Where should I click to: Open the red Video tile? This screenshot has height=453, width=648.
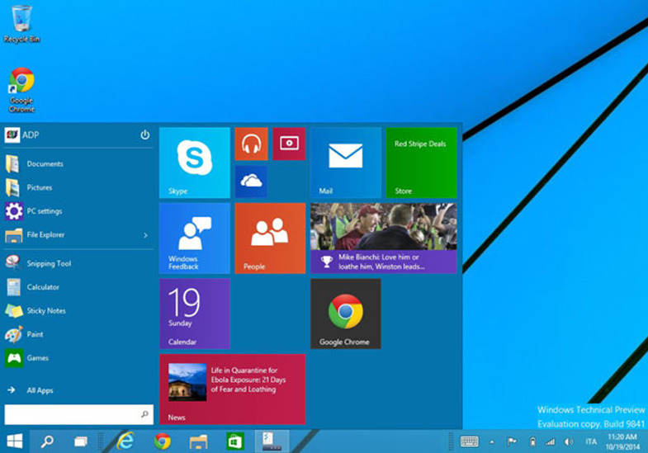pos(289,144)
